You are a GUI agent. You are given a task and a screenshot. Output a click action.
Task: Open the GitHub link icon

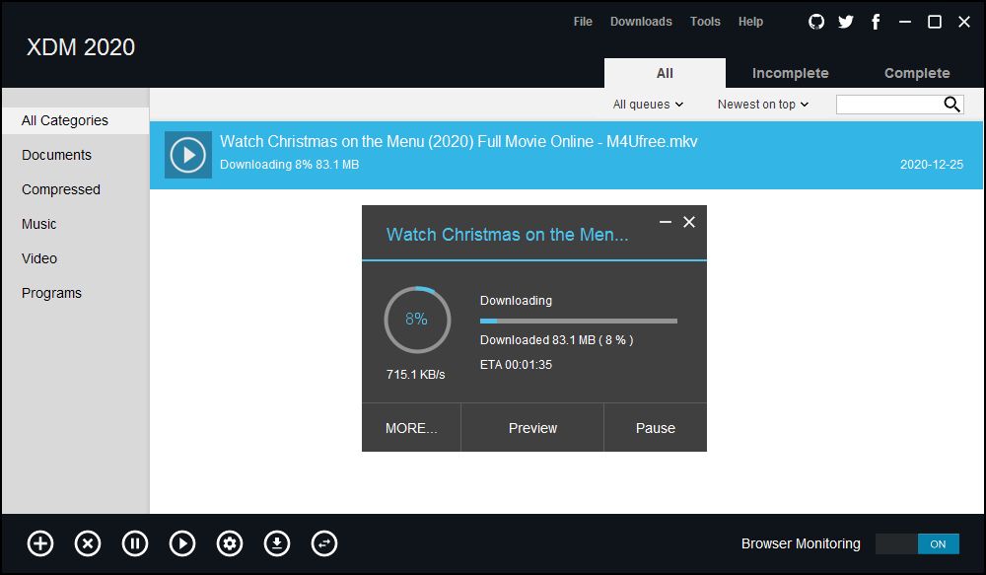(x=816, y=22)
